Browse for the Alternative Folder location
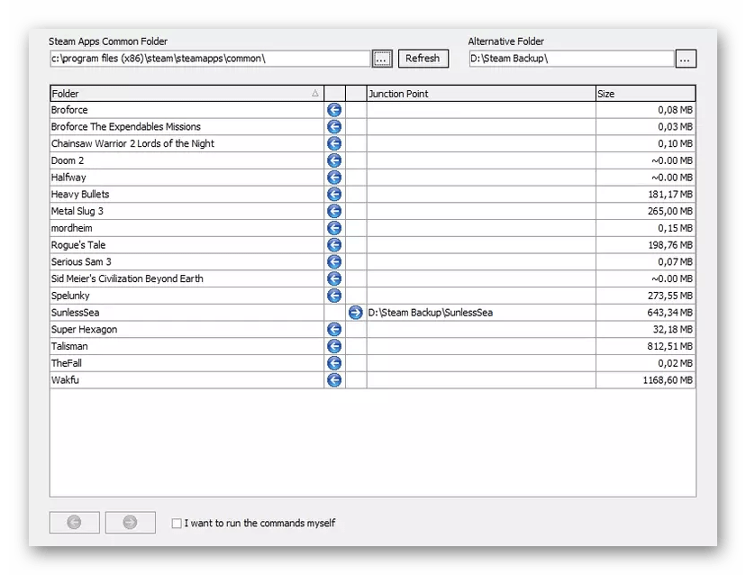 click(686, 59)
